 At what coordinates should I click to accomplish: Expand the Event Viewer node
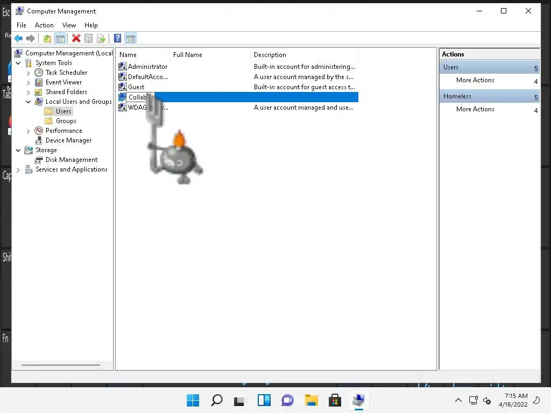coord(29,82)
